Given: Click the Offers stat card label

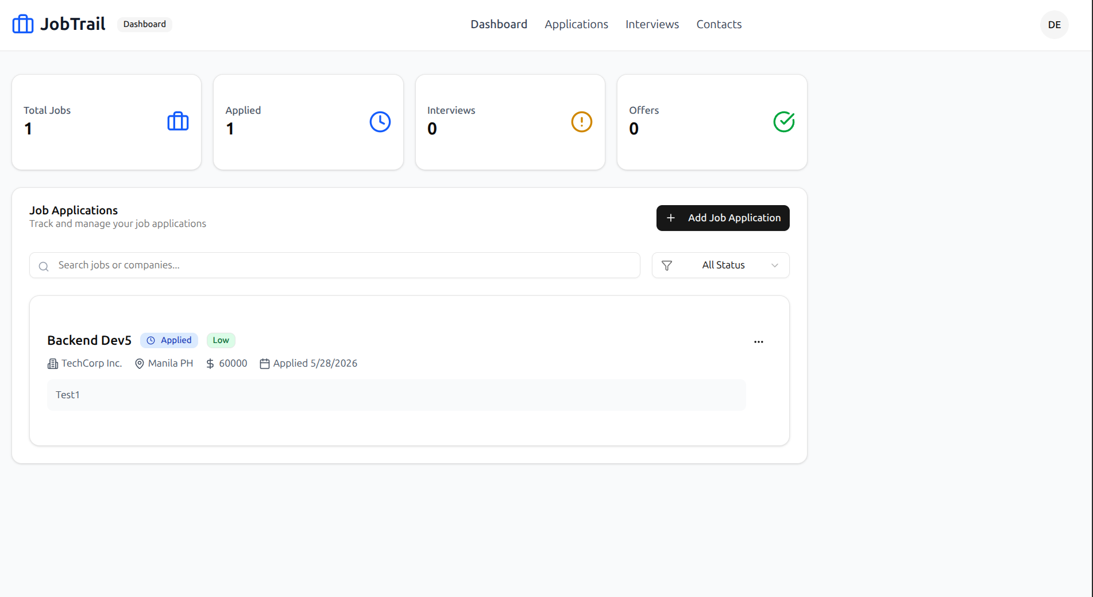Looking at the screenshot, I should [x=644, y=110].
